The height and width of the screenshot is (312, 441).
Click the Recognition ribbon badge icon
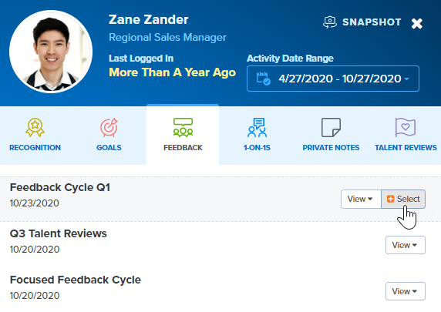coord(35,128)
